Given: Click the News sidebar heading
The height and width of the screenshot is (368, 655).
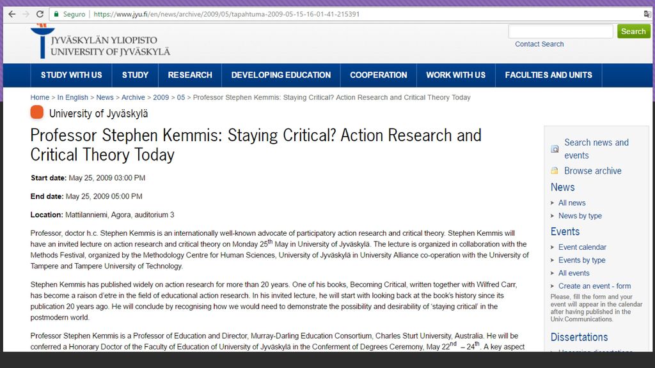Looking at the screenshot, I should click(x=563, y=187).
